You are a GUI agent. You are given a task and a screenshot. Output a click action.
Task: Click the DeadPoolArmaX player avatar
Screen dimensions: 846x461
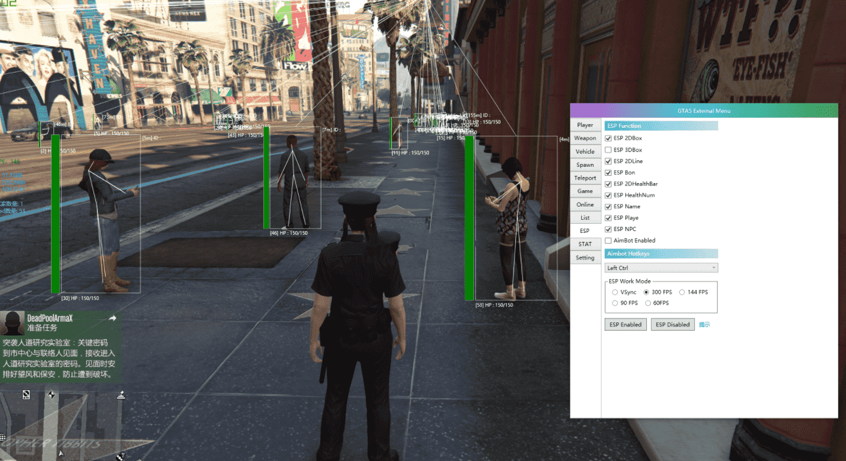click(13, 324)
